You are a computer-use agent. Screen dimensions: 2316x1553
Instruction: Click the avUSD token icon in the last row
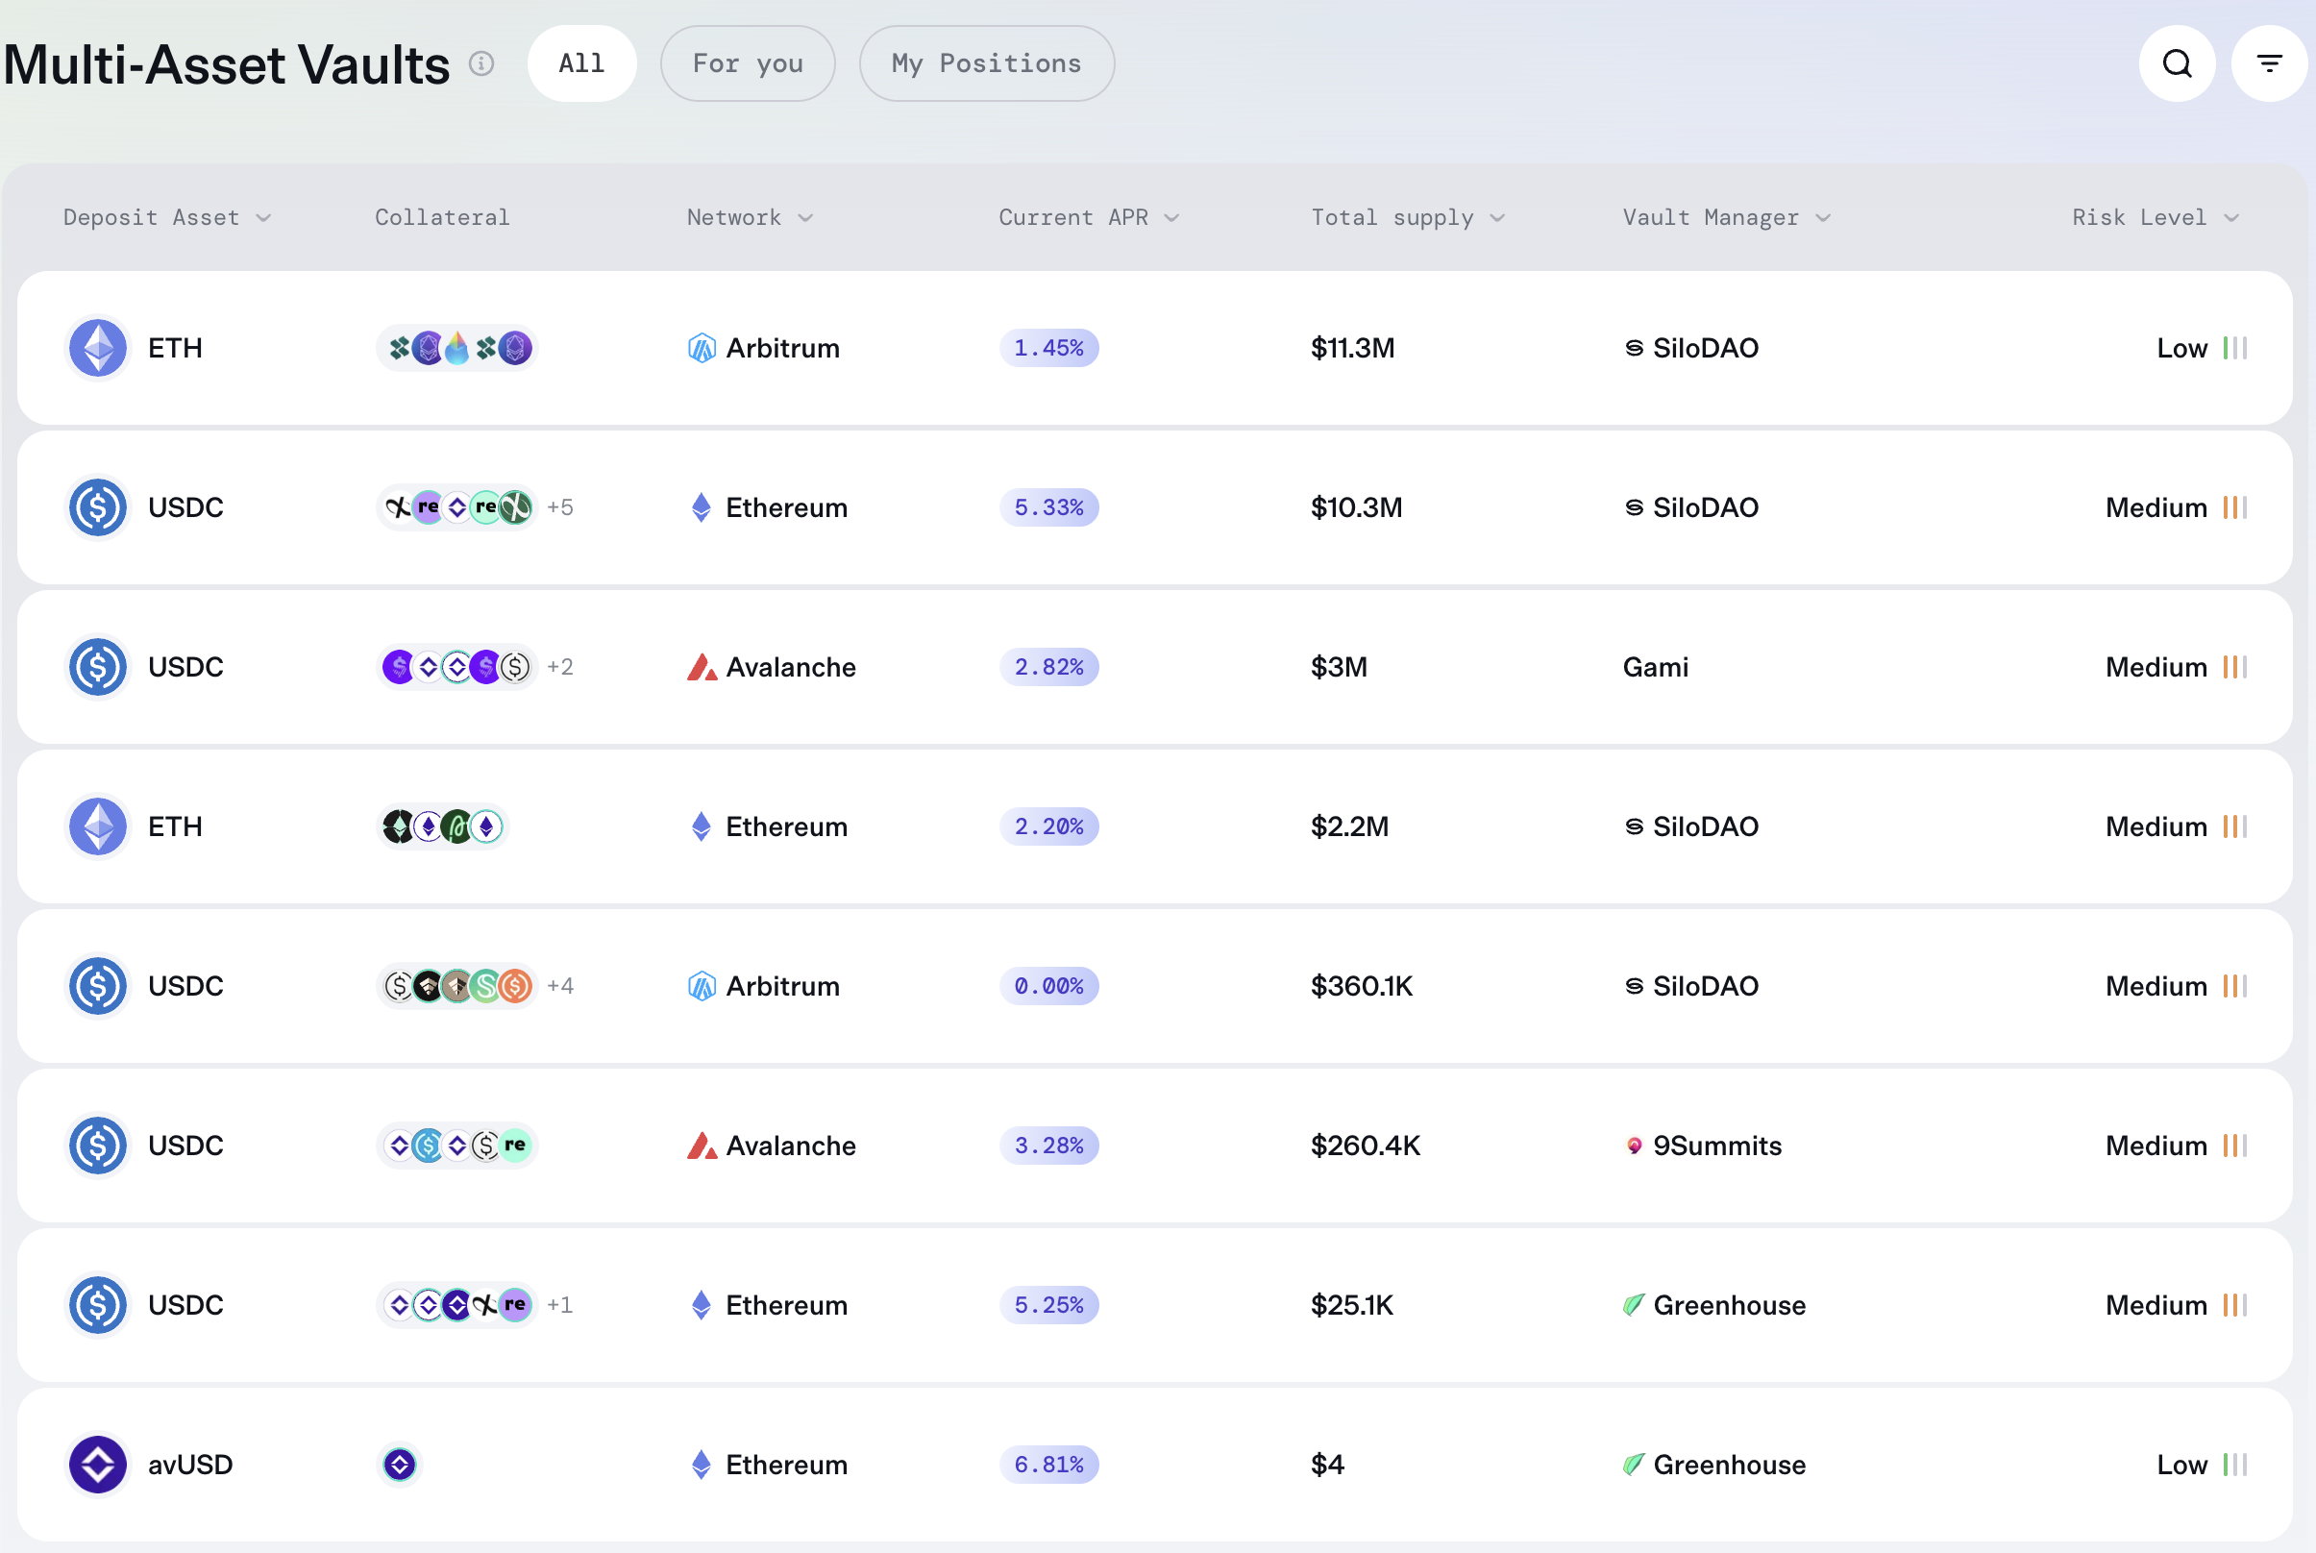[97, 1465]
